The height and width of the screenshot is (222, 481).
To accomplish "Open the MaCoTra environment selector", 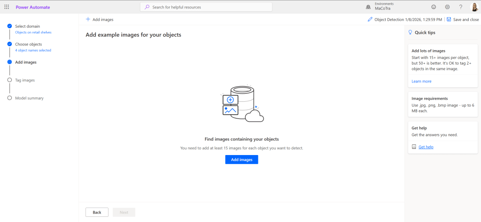I will click(x=383, y=8).
